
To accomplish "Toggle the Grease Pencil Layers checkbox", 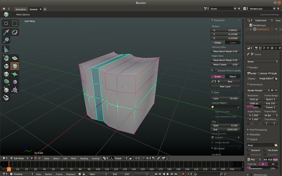I will (x=215, y=70).
